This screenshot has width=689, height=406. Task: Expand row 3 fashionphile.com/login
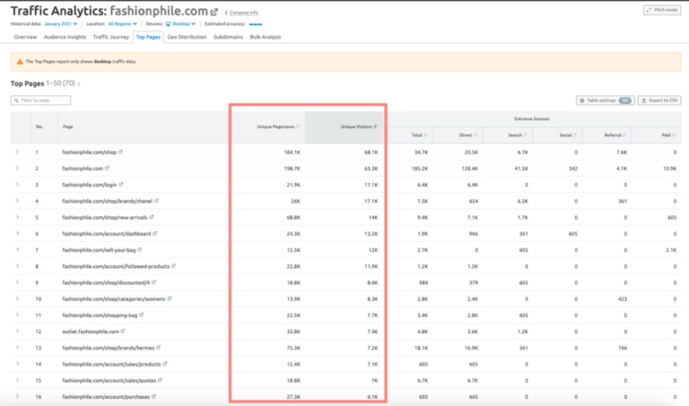[18, 185]
